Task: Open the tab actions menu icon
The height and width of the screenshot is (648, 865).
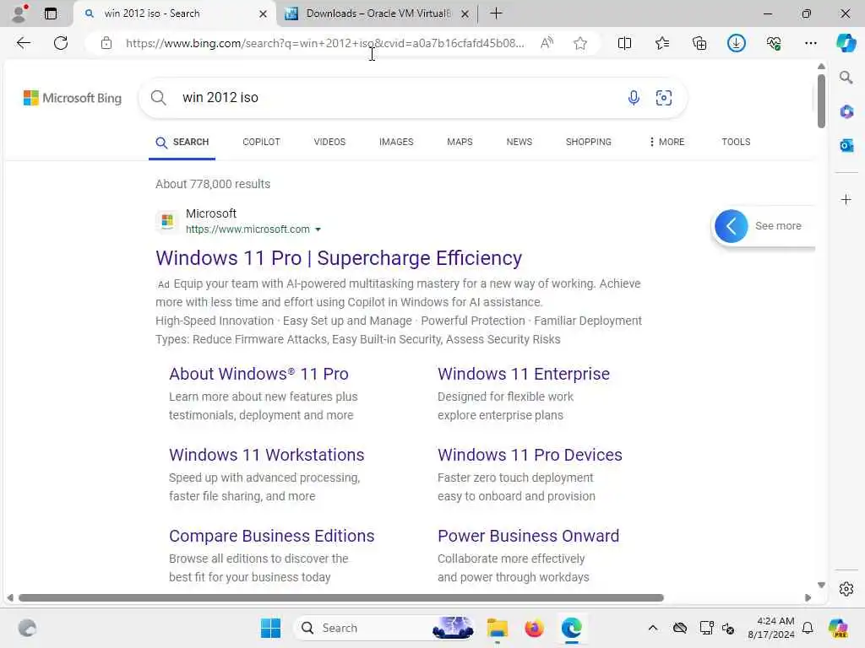Action: point(51,13)
